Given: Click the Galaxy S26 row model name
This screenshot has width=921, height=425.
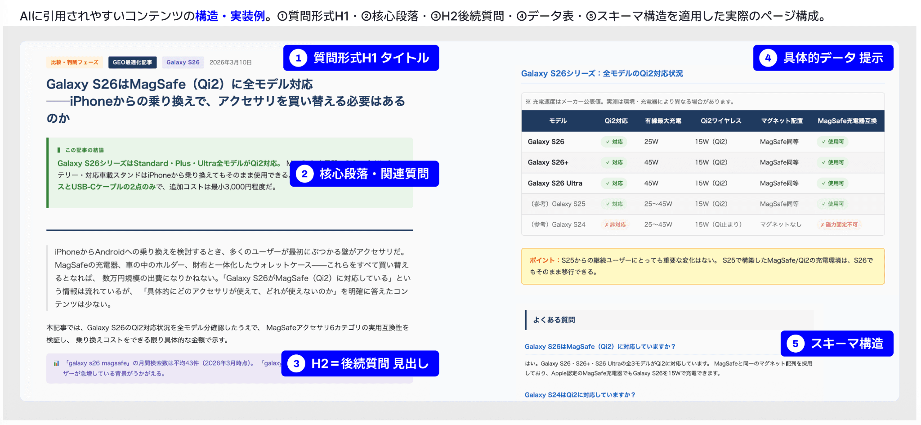Looking at the screenshot, I should point(546,142).
